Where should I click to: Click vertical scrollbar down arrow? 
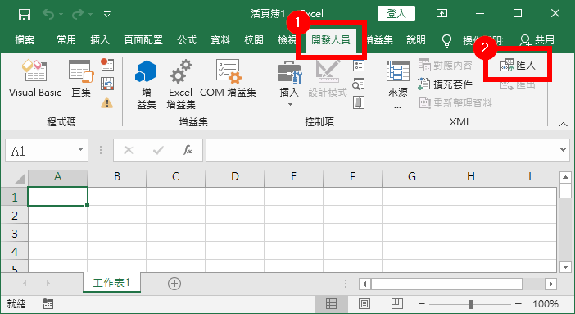[x=565, y=267]
